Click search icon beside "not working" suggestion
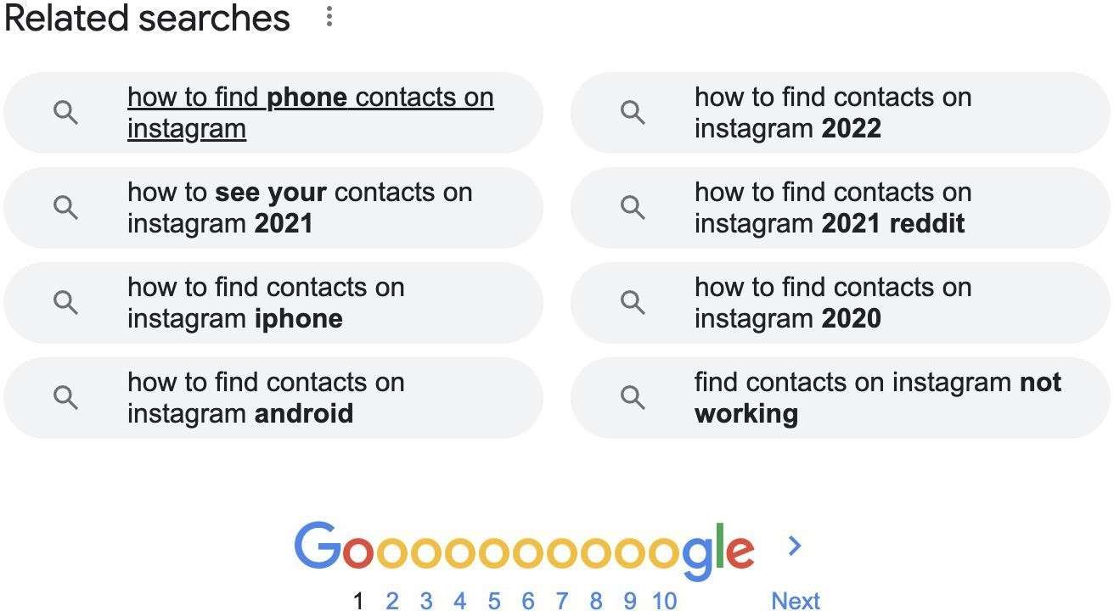 (x=633, y=397)
